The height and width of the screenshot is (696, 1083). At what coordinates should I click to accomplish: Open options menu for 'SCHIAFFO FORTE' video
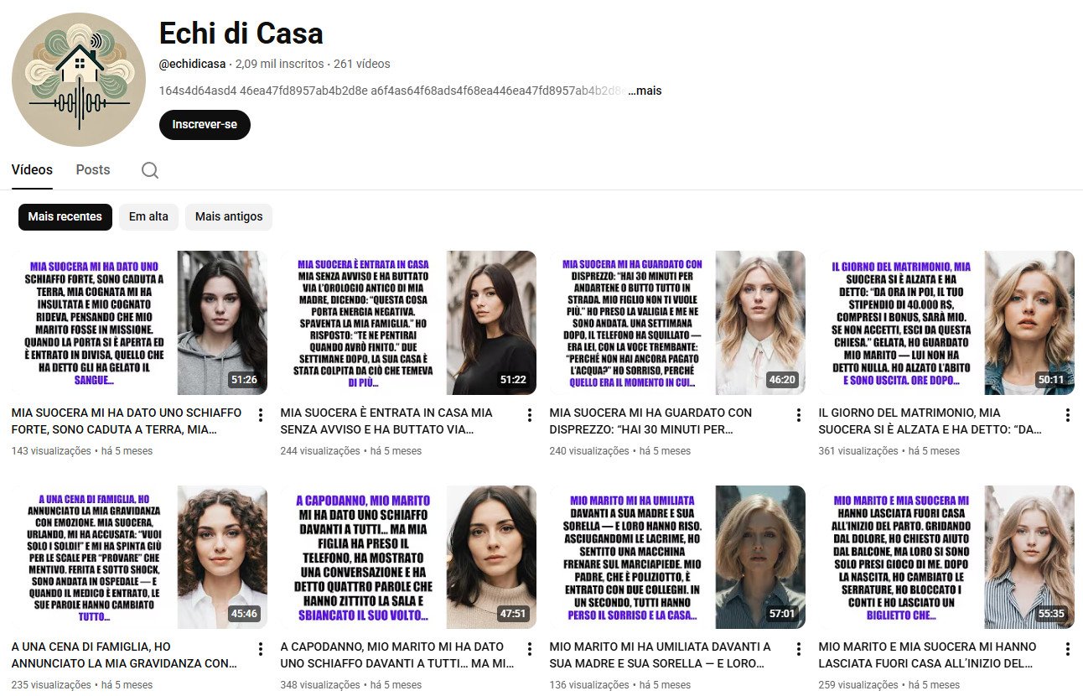coord(261,415)
